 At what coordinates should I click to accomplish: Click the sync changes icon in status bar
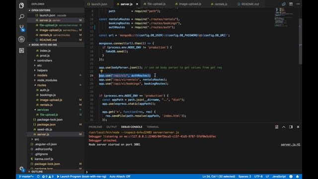38,177
